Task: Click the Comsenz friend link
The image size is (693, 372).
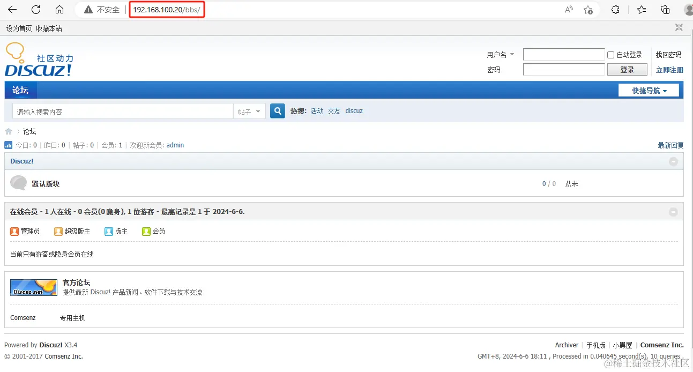Action: point(23,318)
